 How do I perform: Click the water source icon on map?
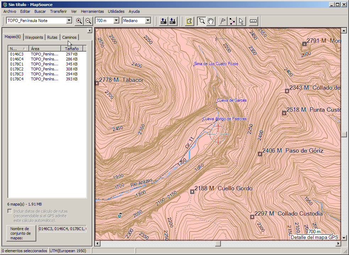coord(120,215)
